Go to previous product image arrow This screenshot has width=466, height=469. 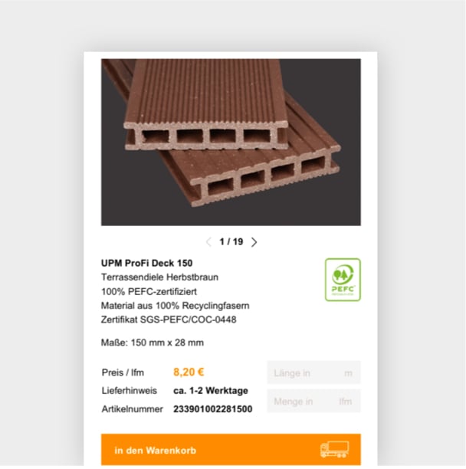pos(208,242)
